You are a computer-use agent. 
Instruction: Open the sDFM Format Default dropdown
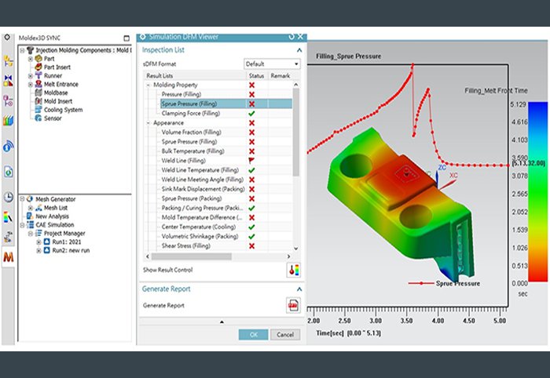click(272, 64)
